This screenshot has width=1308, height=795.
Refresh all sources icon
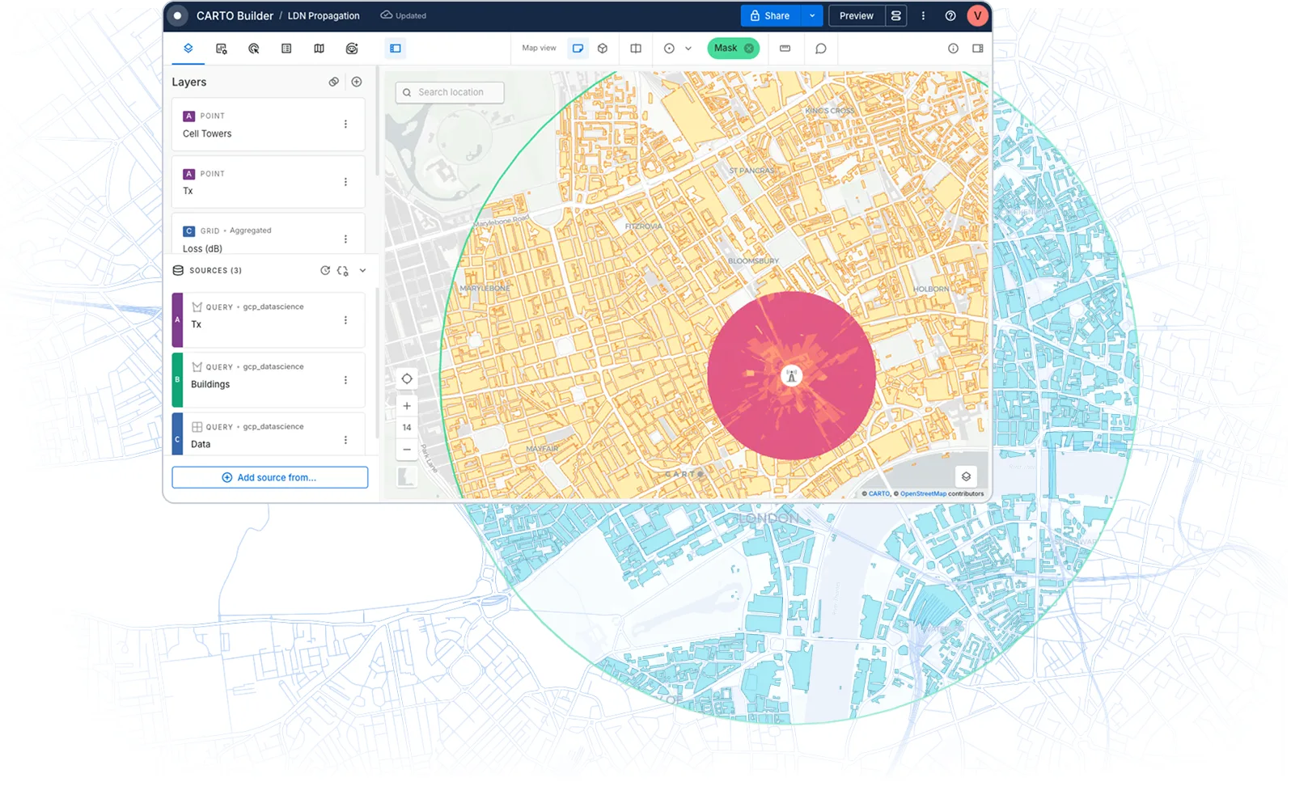click(x=325, y=270)
